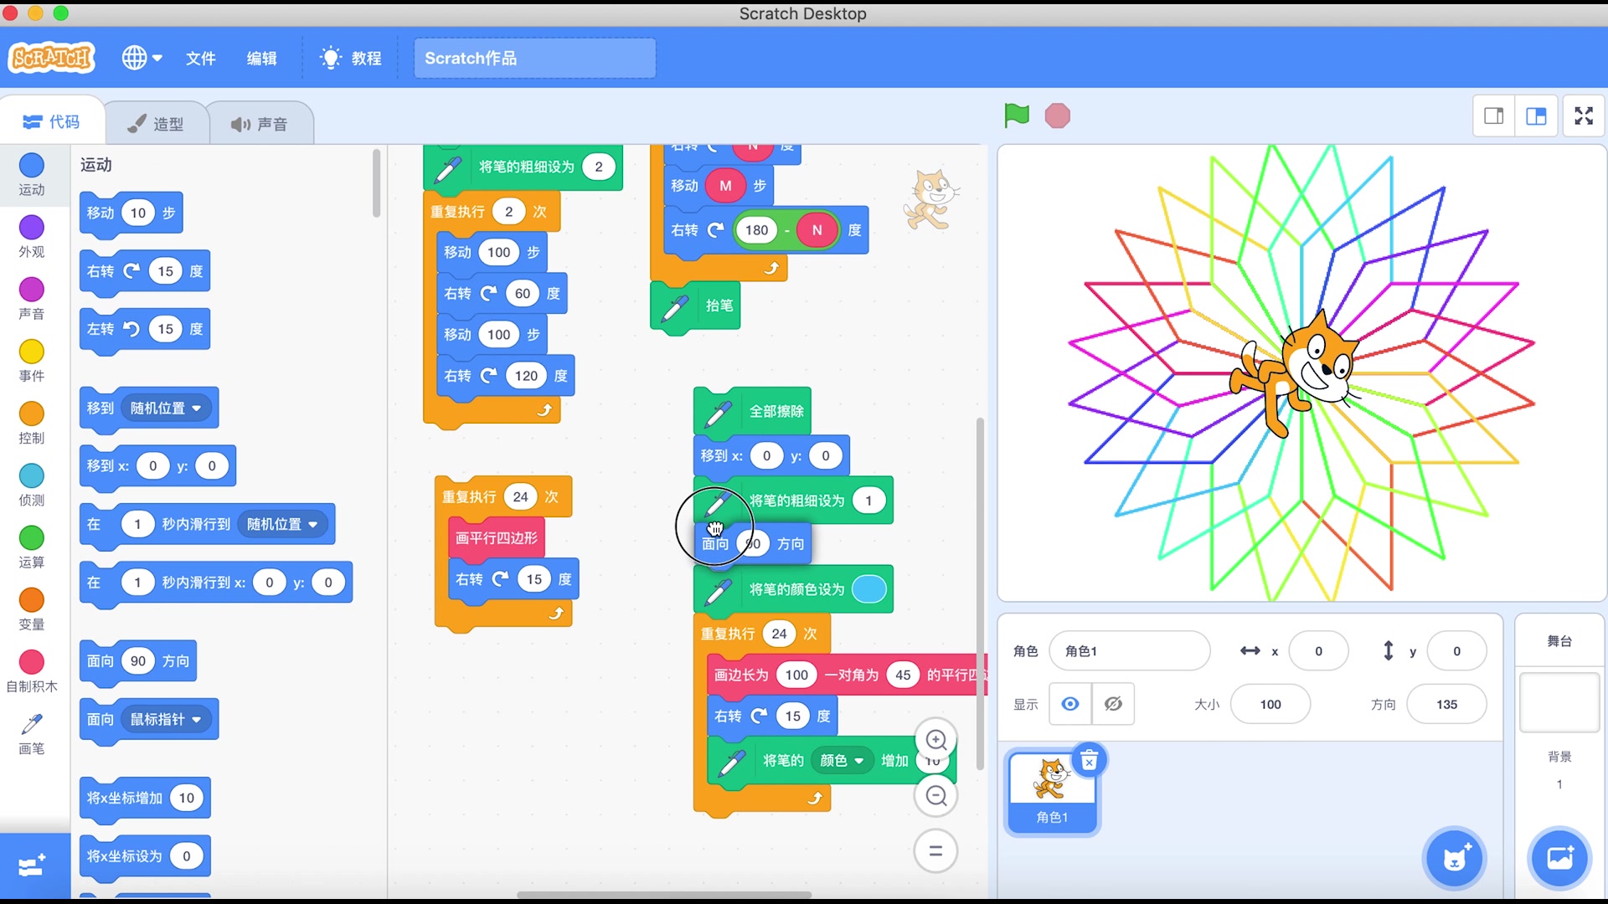Click the green flag to run
1608x904 pixels.
click(x=1017, y=116)
